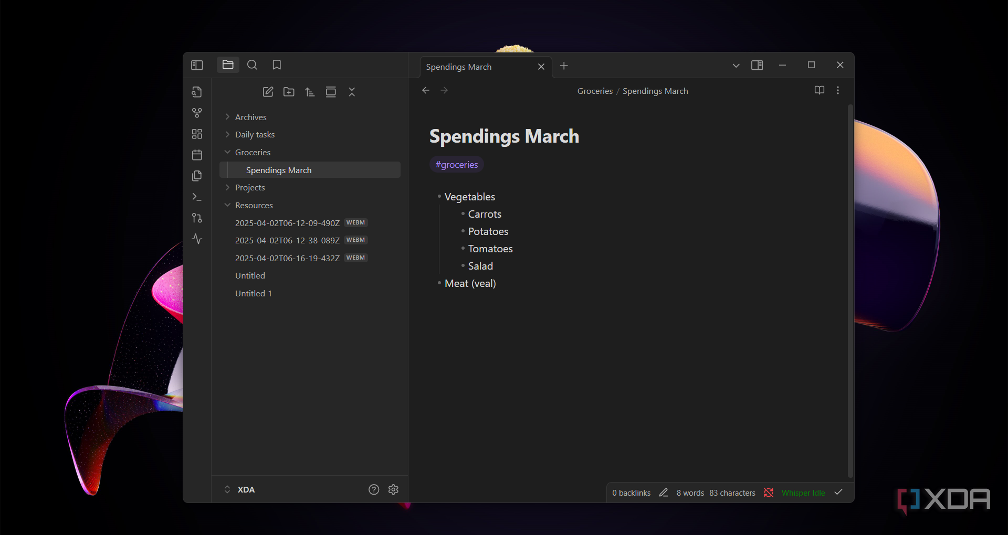Change file sort order
This screenshot has width=1008, height=535.
pyautogui.click(x=310, y=92)
